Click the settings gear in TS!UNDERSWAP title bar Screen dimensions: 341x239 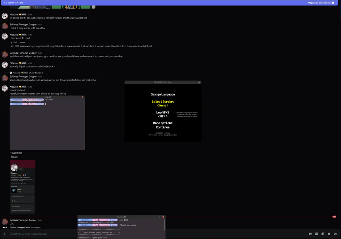[199, 82]
